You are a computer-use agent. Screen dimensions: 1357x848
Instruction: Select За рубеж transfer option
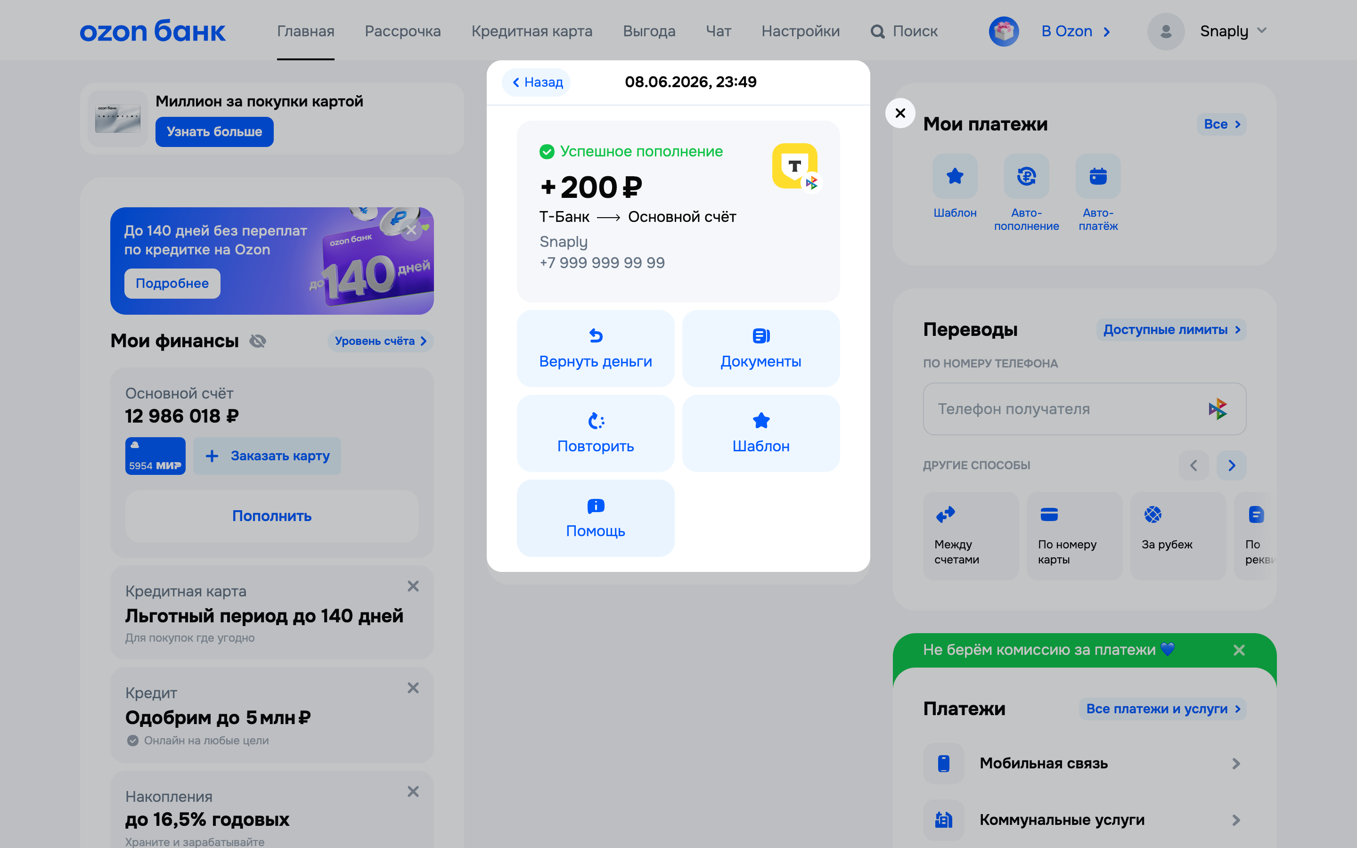[1178, 536]
